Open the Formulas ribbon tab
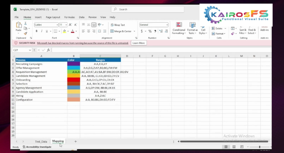 tap(70, 17)
